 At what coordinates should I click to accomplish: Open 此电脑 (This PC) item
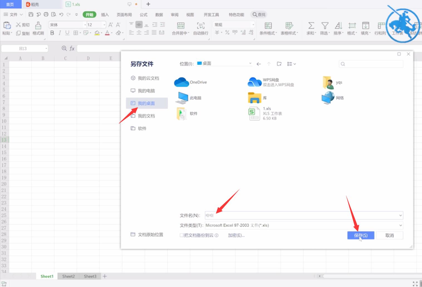[188, 98]
